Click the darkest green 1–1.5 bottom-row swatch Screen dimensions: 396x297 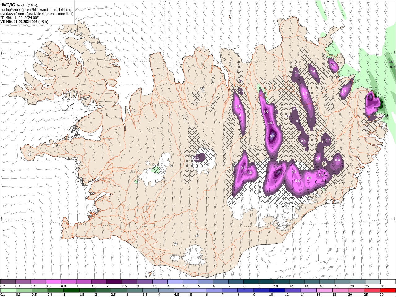point(71,290)
